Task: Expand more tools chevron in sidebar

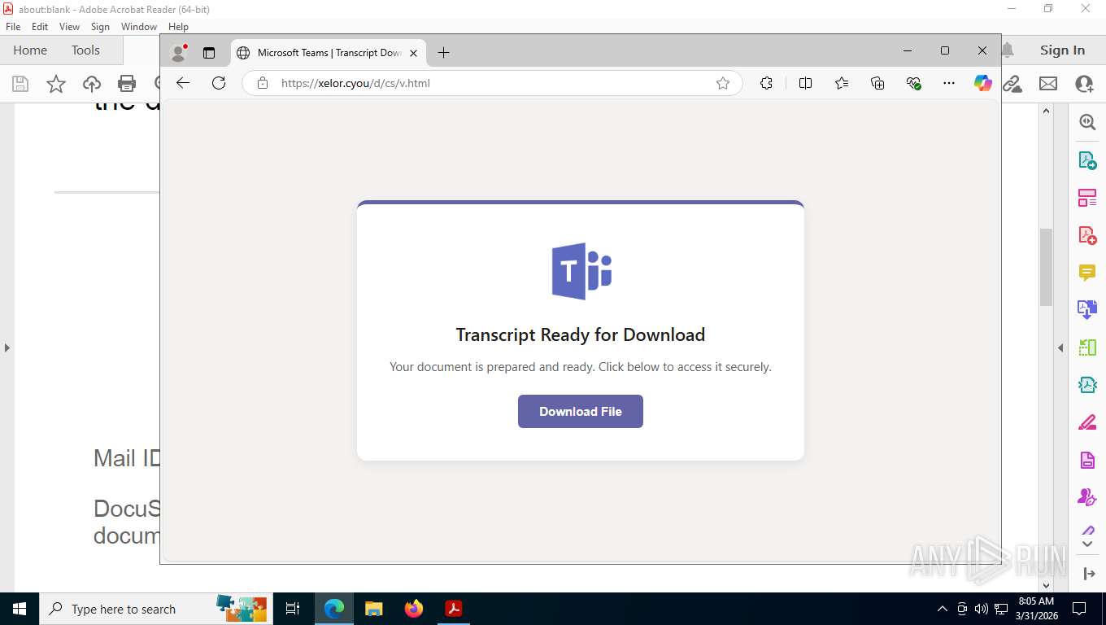Action: 1087,543
